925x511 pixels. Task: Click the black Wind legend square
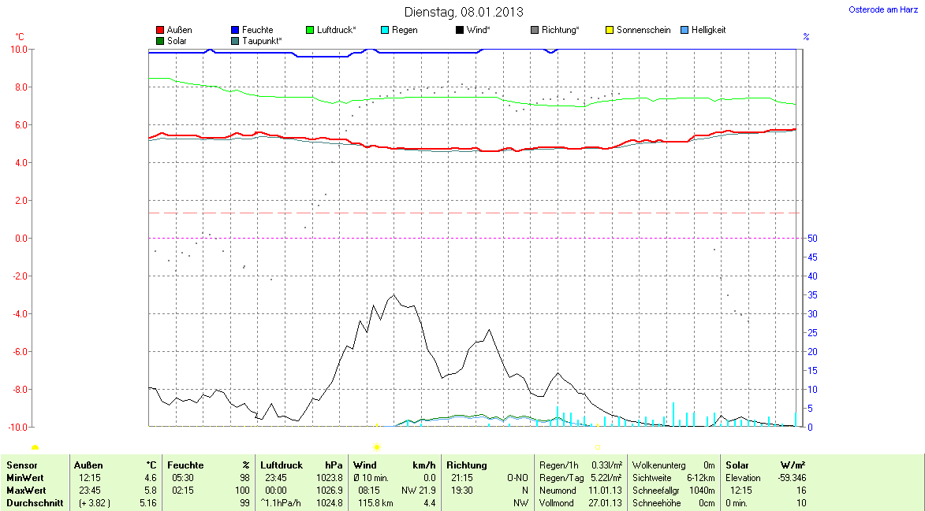pyautogui.click(x=460, y=30)
